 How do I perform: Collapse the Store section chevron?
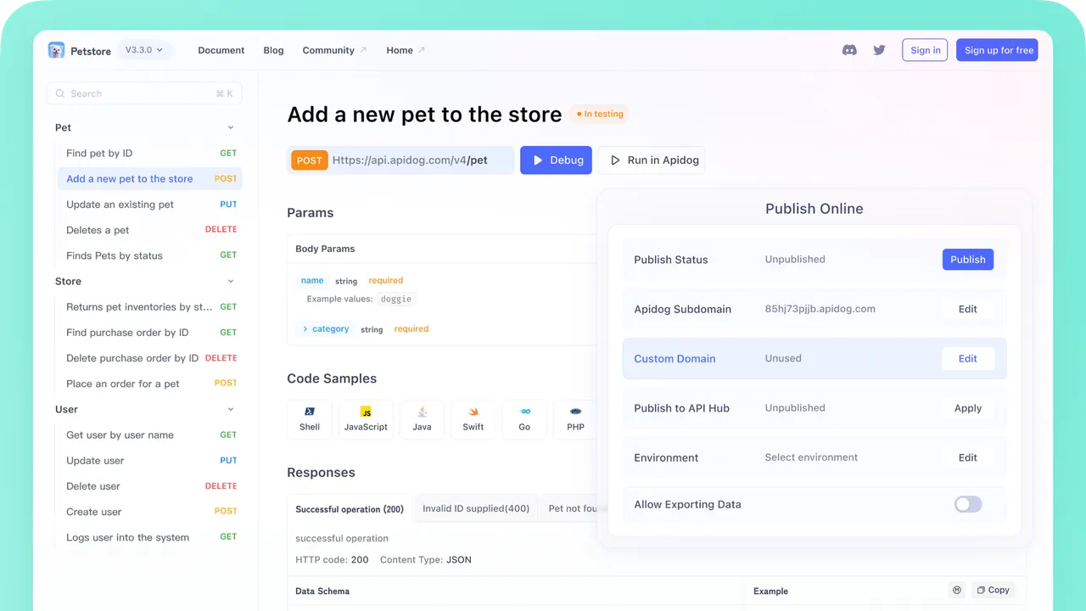point(231,281)
